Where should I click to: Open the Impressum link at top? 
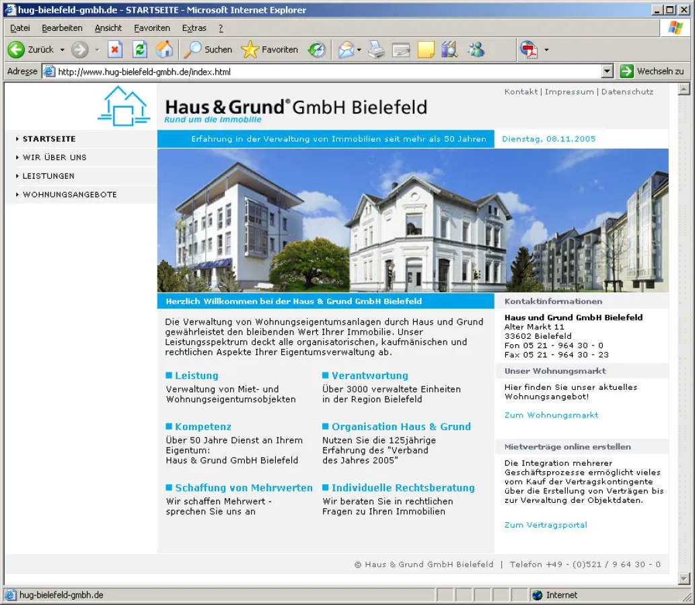(x=569, y=92)
